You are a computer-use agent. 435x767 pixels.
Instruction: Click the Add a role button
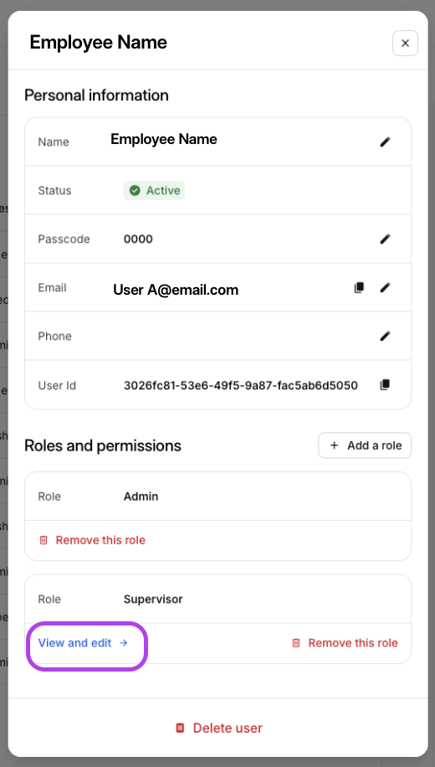point(365,445)
